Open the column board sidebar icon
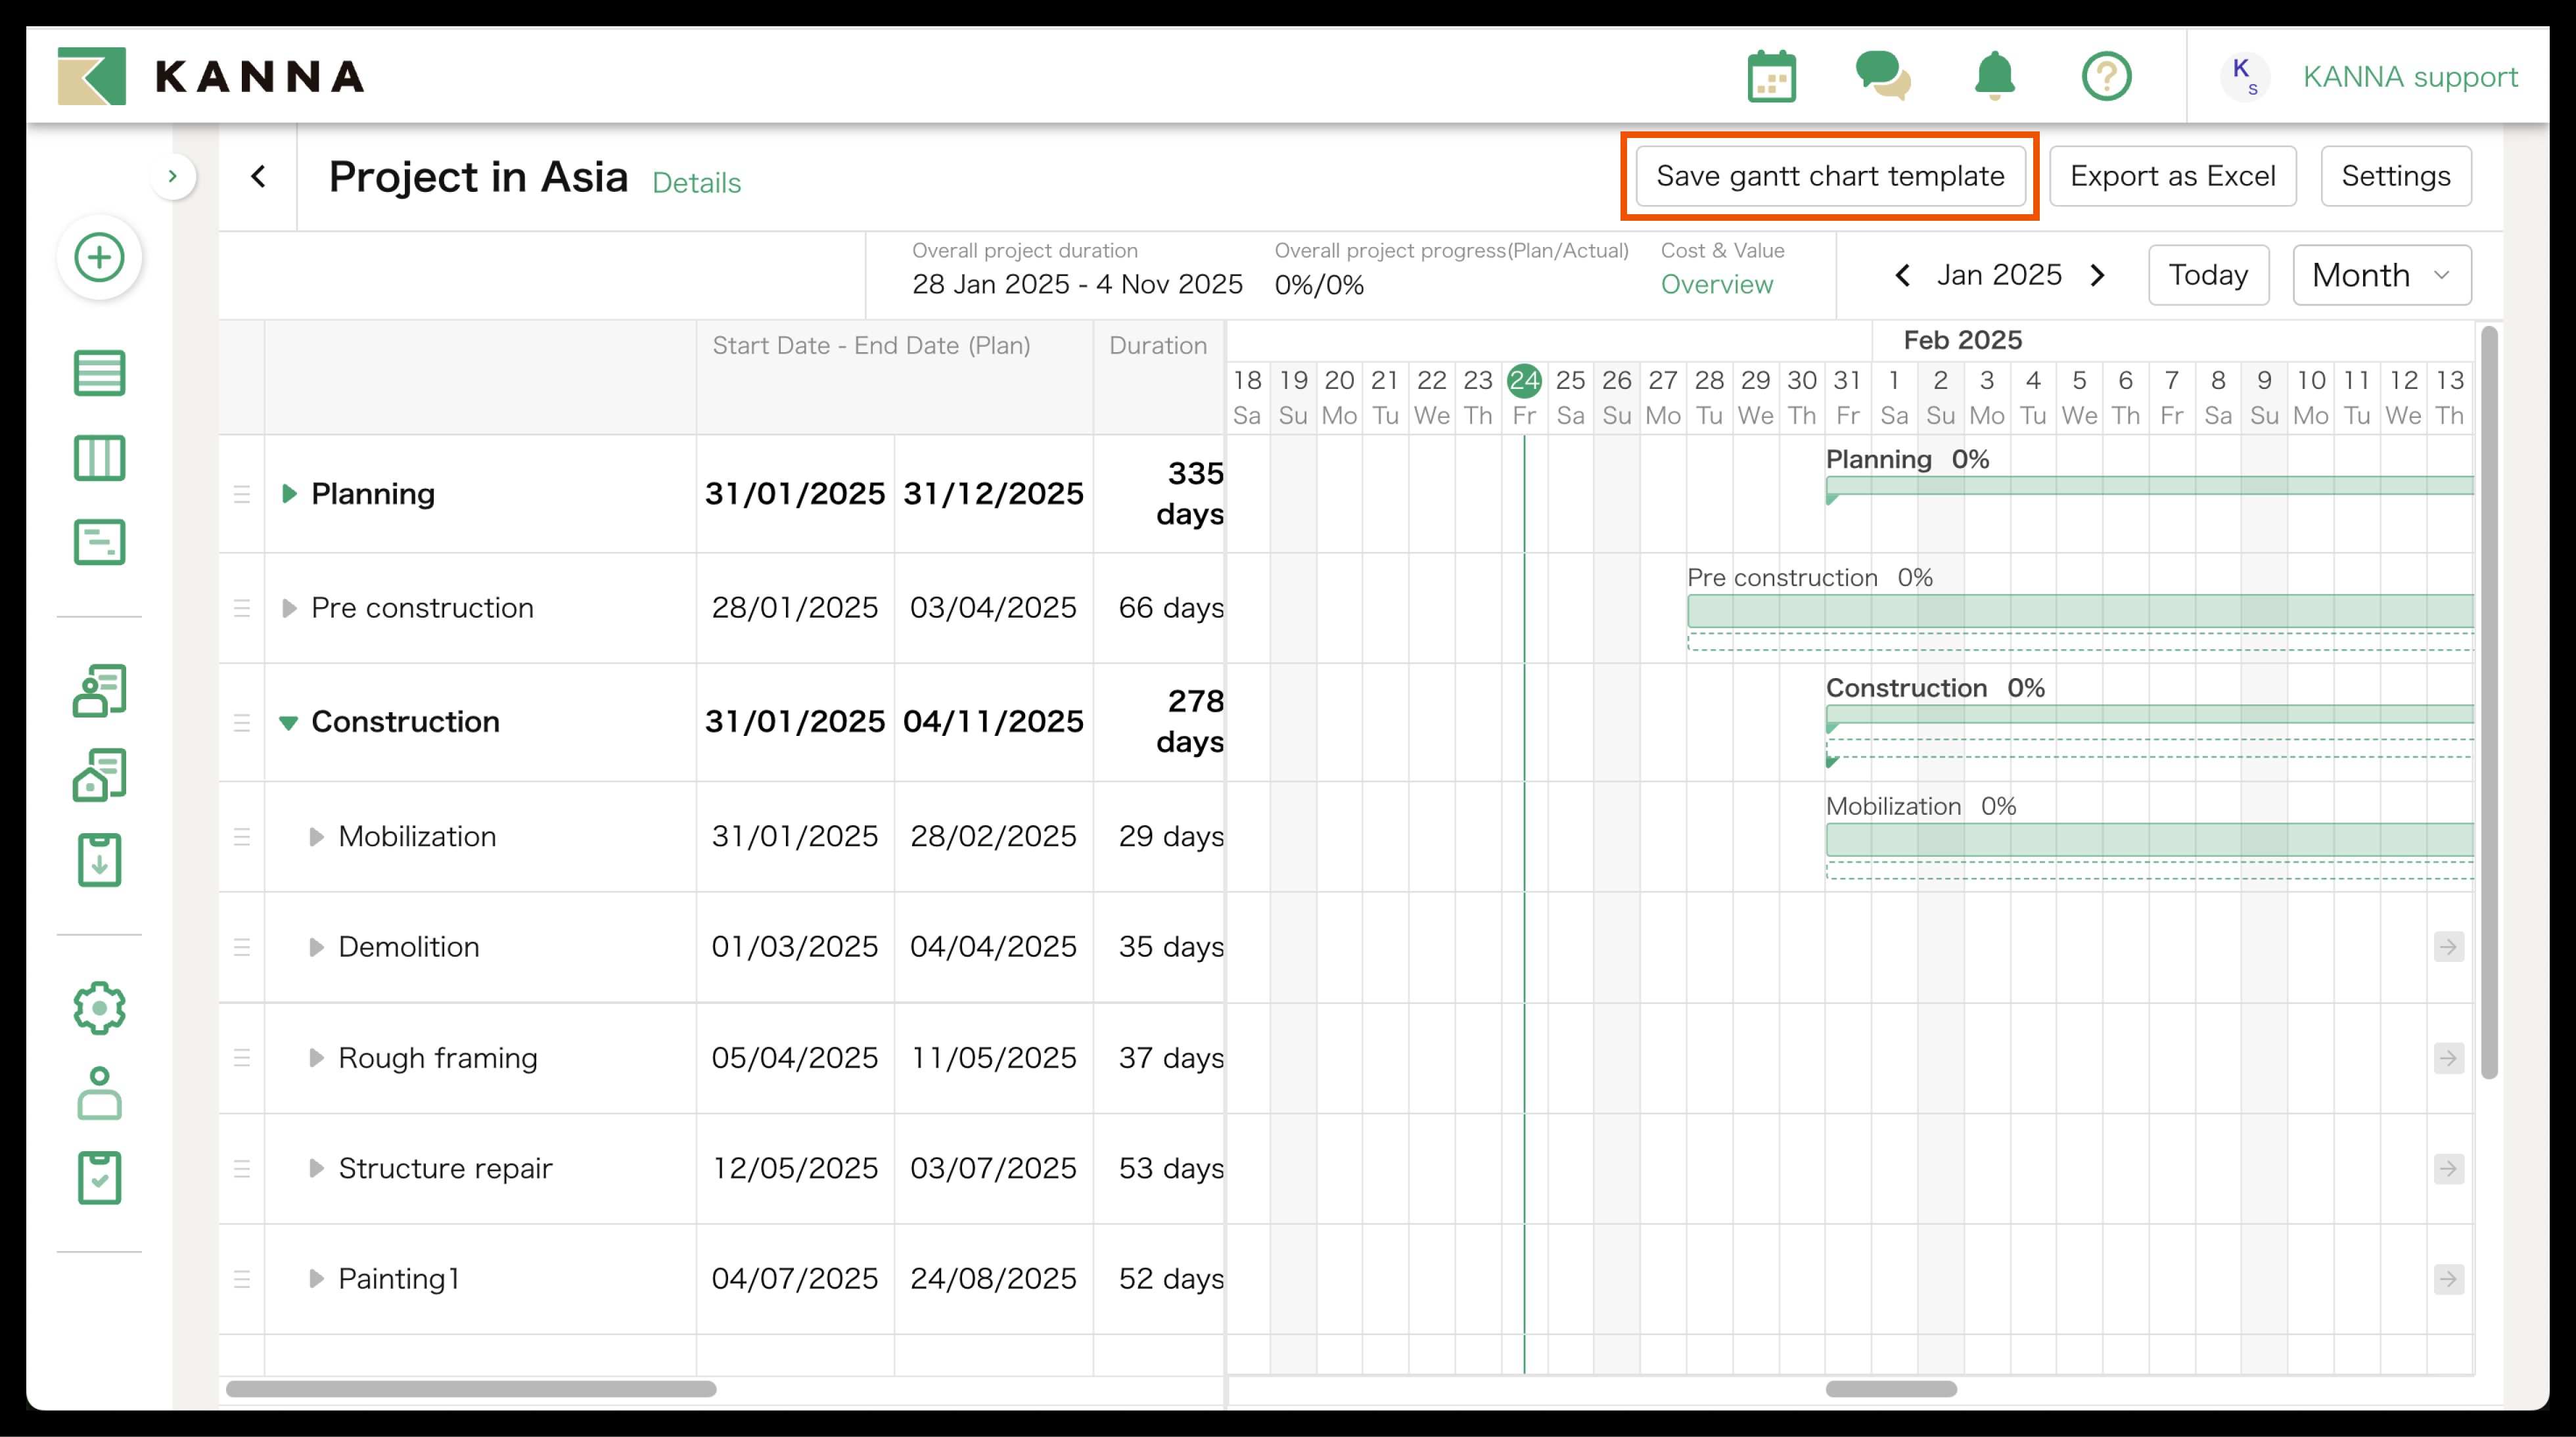The width and height of the screenshot is (2576, 1437). [99, 458]
